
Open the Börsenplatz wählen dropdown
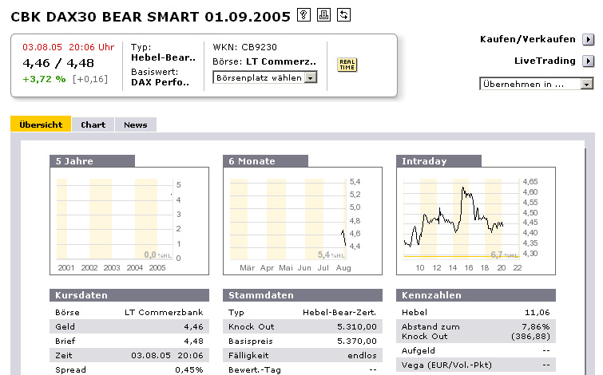click(x=265, y=77)
